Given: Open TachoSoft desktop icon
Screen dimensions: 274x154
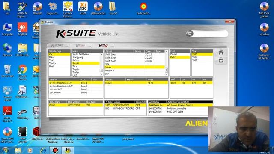Looking at the screenshot, I should pos(143,8).
